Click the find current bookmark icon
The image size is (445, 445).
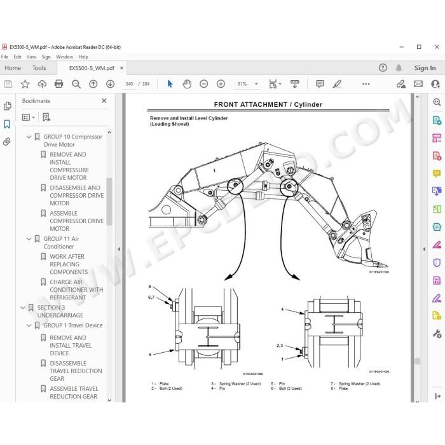[x=46, y=117]
